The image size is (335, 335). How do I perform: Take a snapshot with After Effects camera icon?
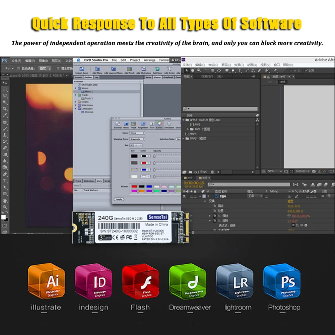314,171
